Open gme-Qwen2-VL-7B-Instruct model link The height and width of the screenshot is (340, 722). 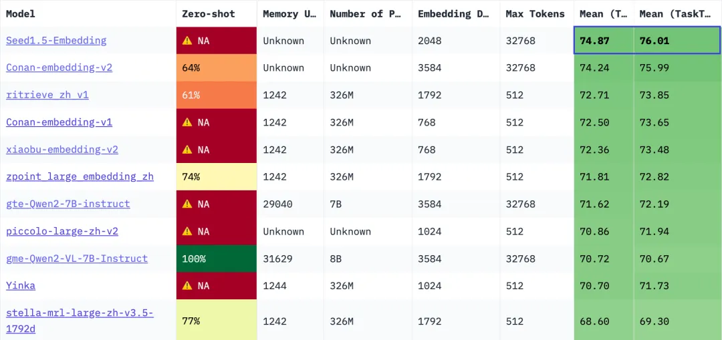77,259
